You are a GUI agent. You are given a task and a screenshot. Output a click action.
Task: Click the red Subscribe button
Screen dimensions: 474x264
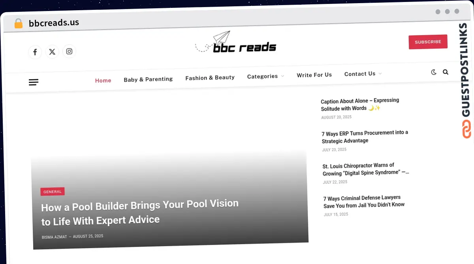coord(428,42)
